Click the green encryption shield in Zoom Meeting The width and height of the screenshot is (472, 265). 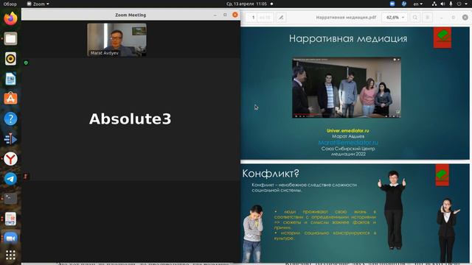pos(26,63)
